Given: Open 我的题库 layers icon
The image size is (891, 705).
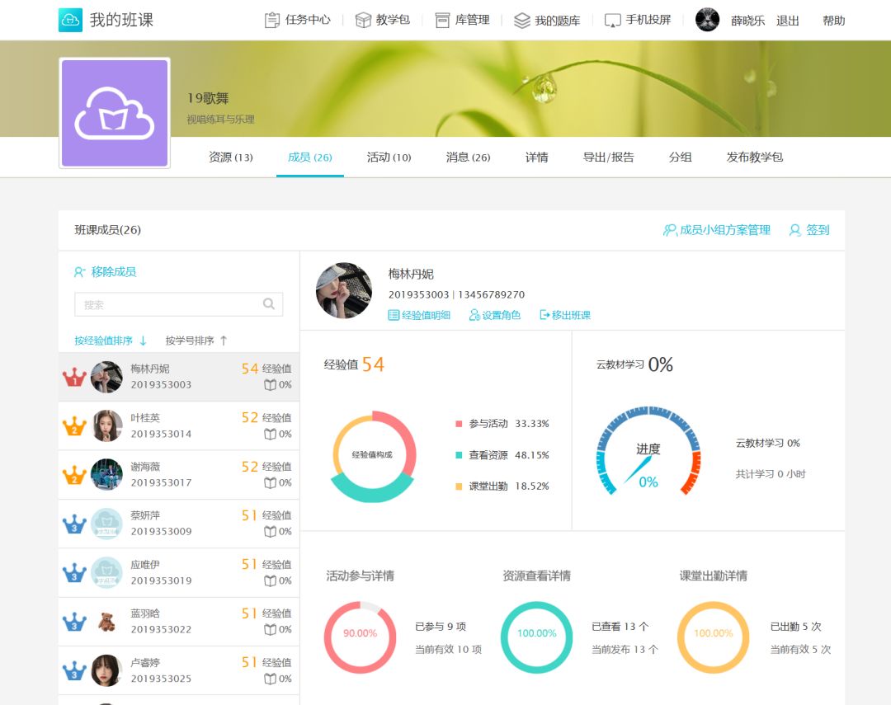Looking at the screenshot, I should [x=521, y=21].
